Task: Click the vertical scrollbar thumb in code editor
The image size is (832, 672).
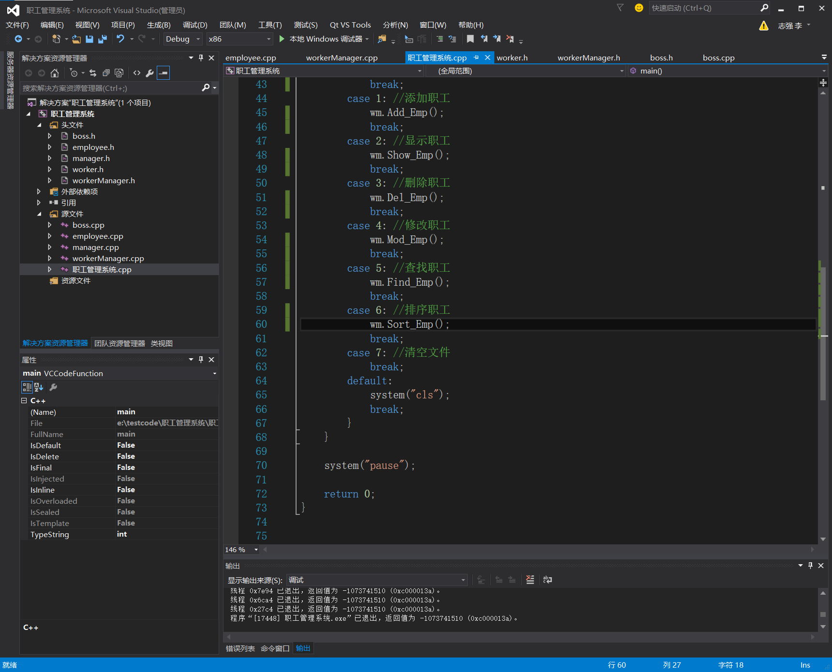Action: (x=823, y=334)
